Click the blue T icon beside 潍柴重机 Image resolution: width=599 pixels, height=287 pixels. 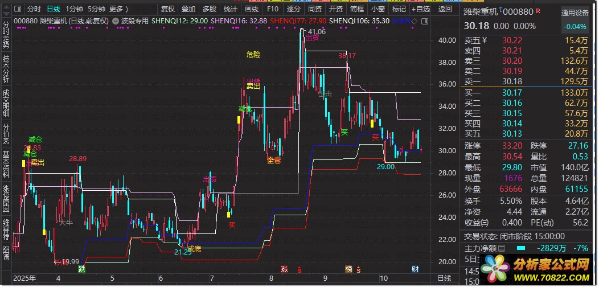501,10
